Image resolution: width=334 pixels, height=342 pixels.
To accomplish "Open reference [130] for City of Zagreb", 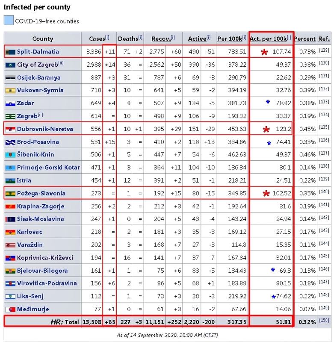I will click(324, 63).
